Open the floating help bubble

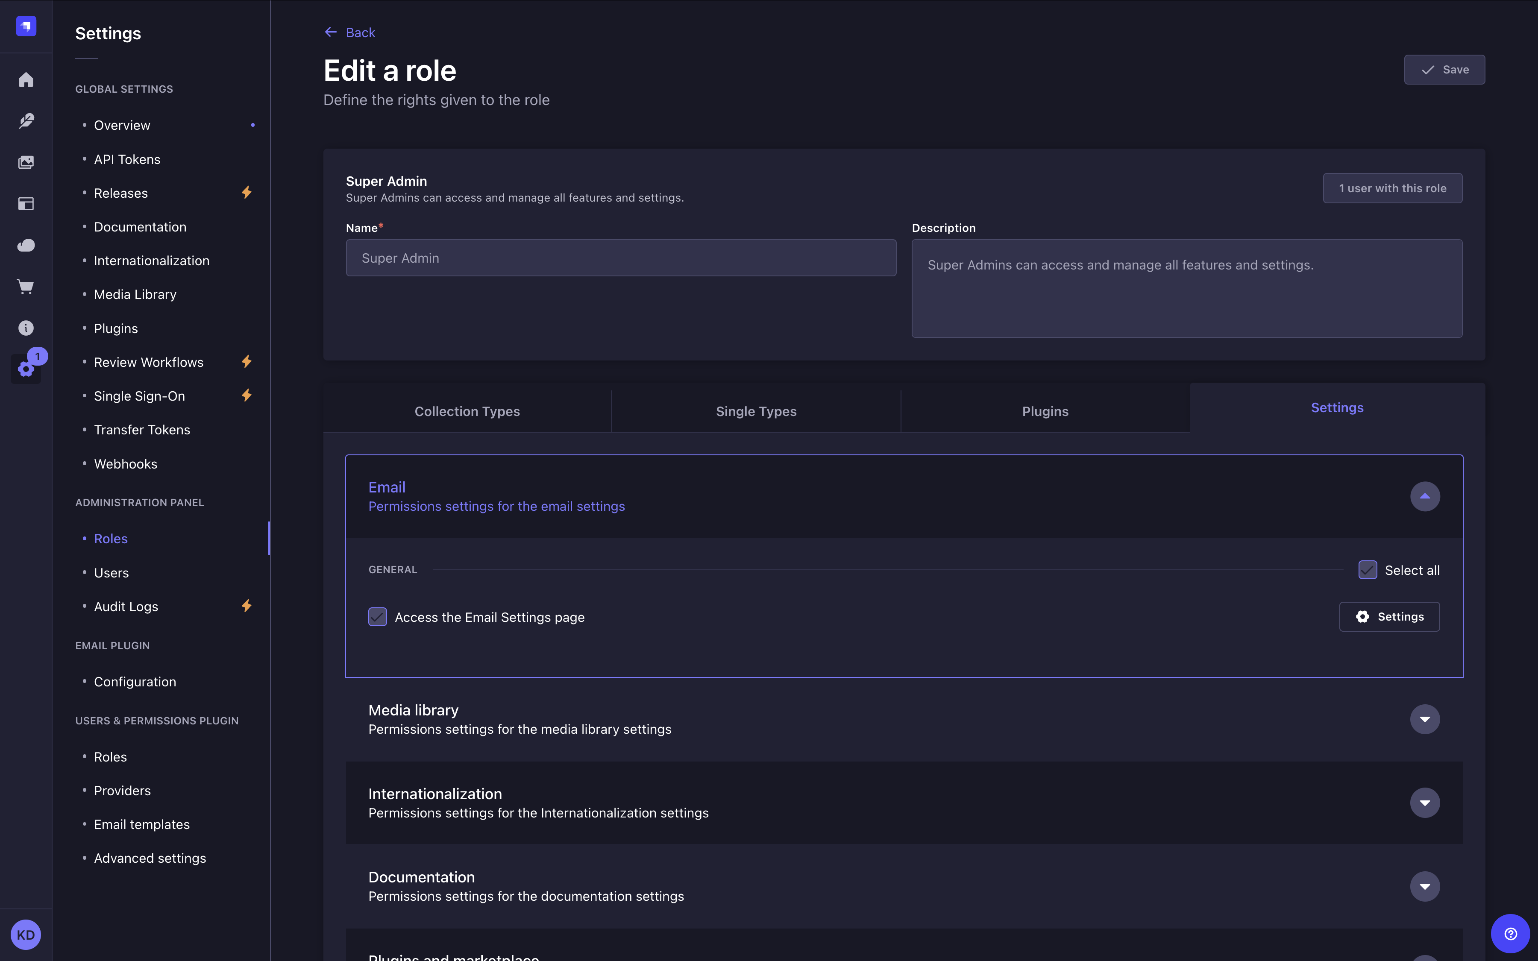pos(1512,933)
